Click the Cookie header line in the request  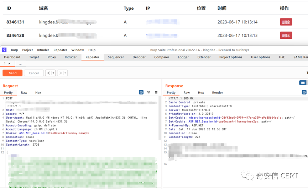coord(47,133)
